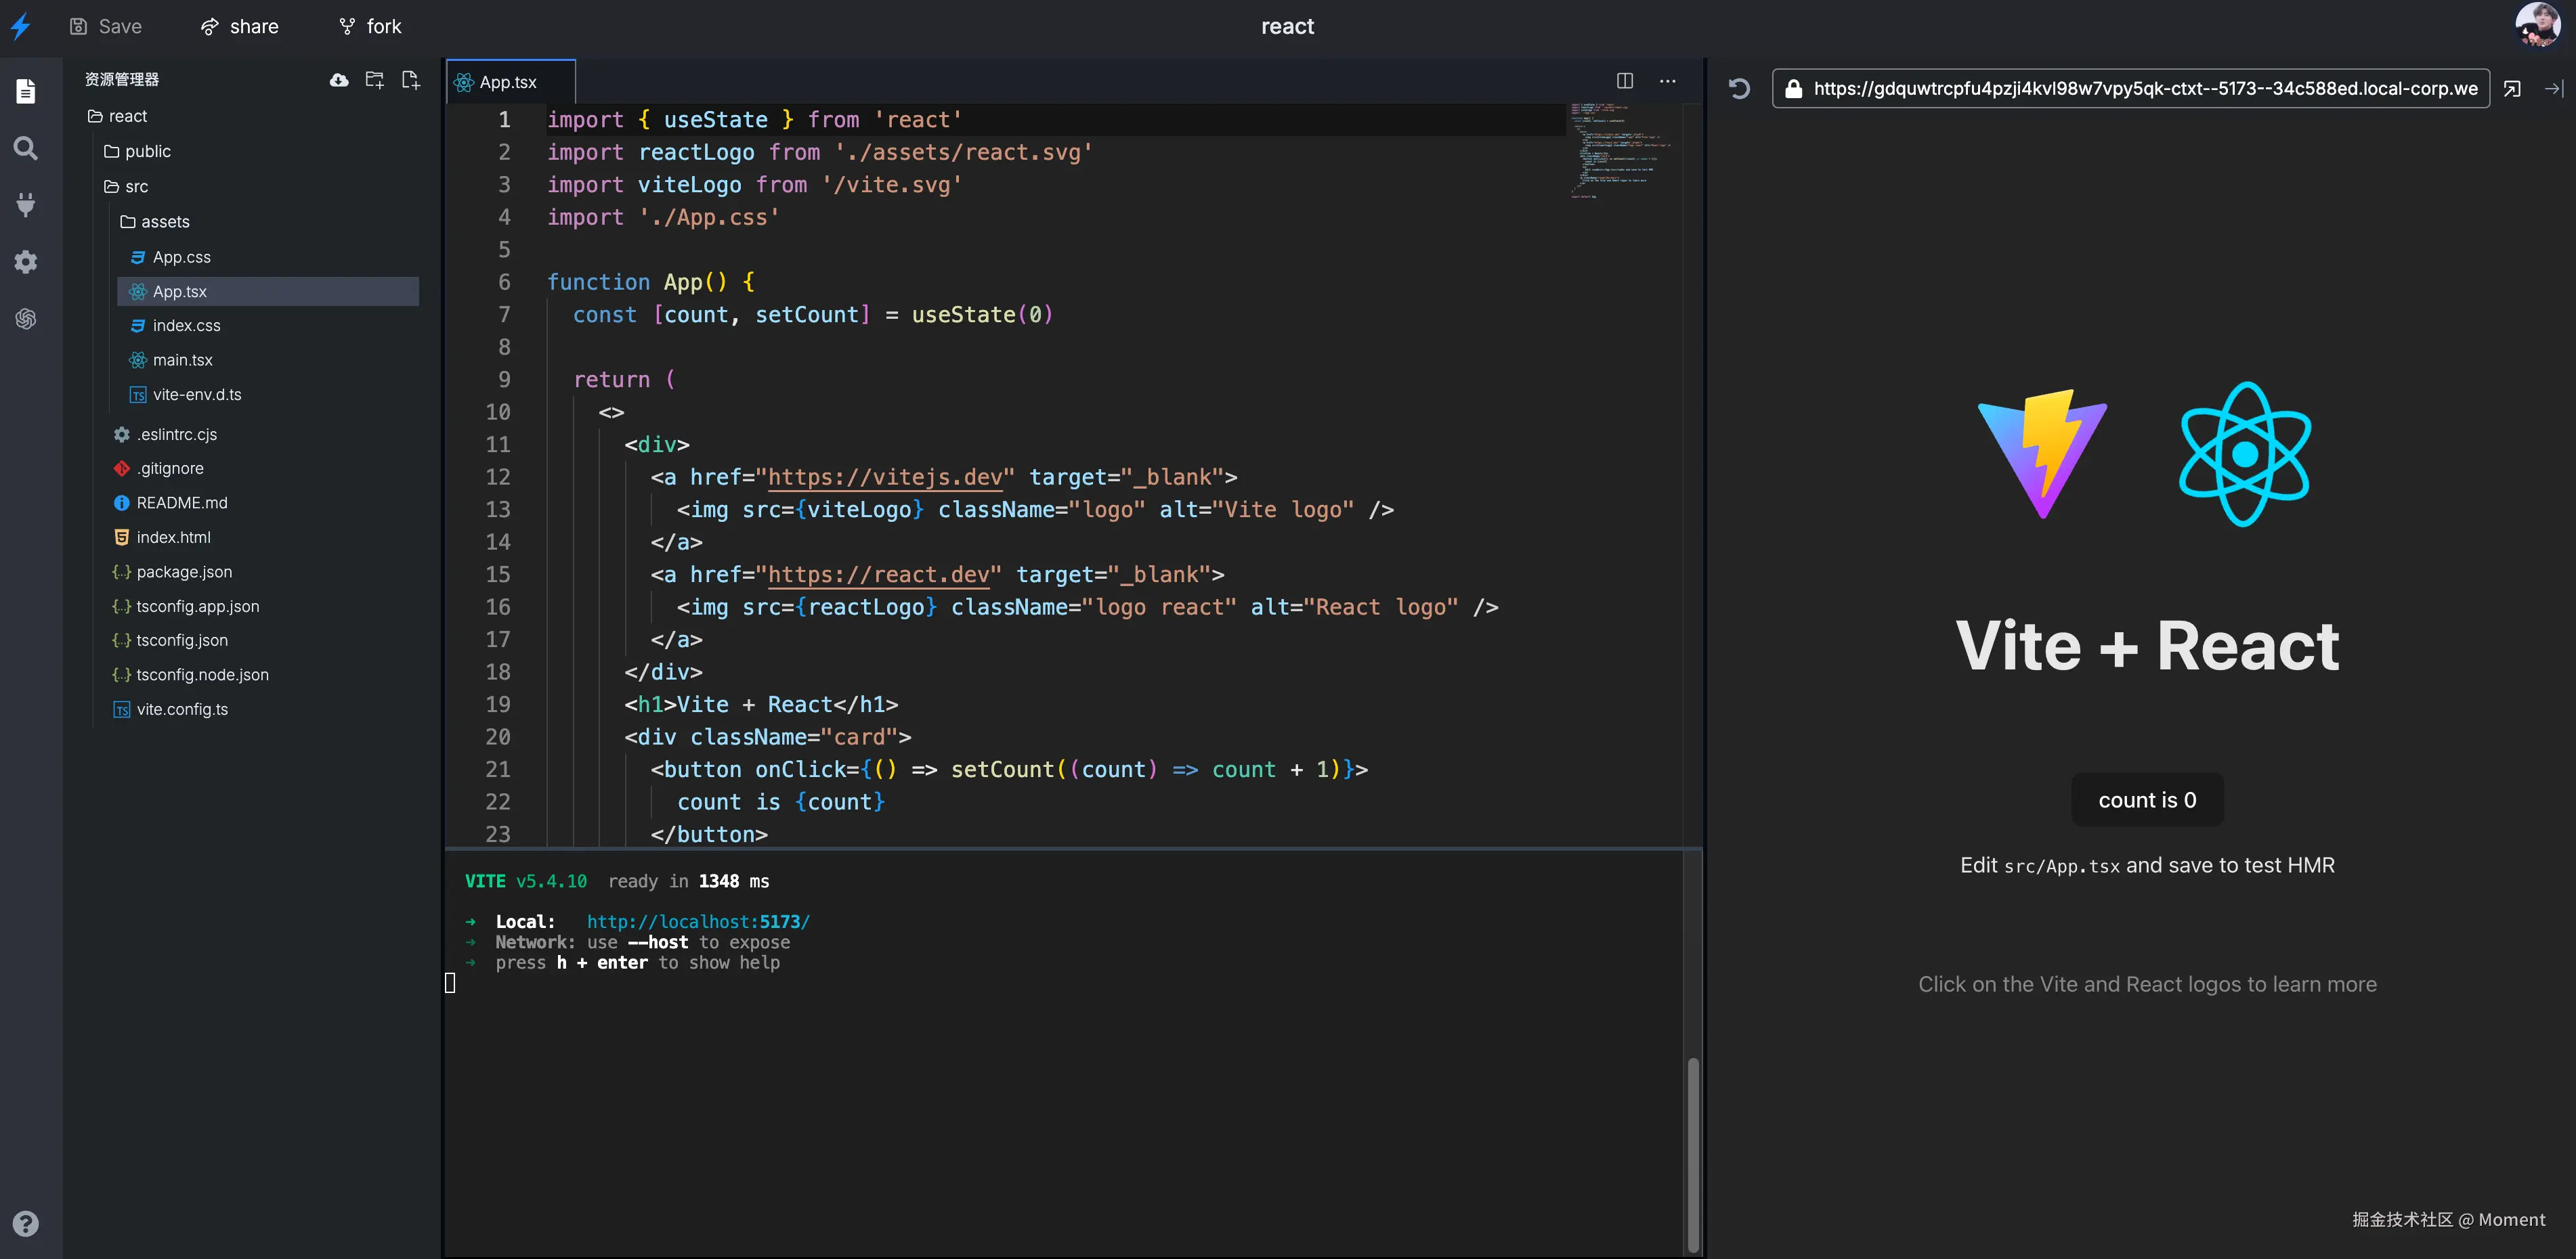The image size is (2576, 1259).
Task: Open the settings gear sidebar icon
Action: [x=26, y=262]
